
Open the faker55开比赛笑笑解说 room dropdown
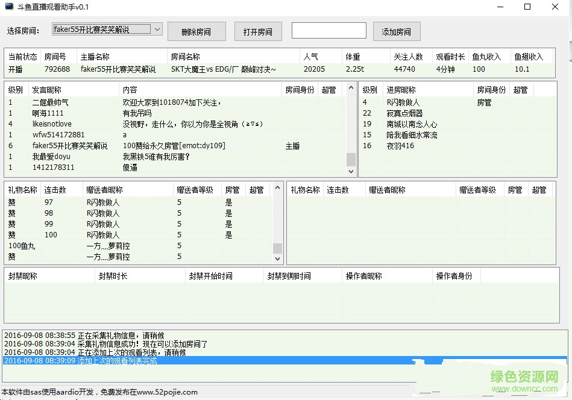click(157, 28)
